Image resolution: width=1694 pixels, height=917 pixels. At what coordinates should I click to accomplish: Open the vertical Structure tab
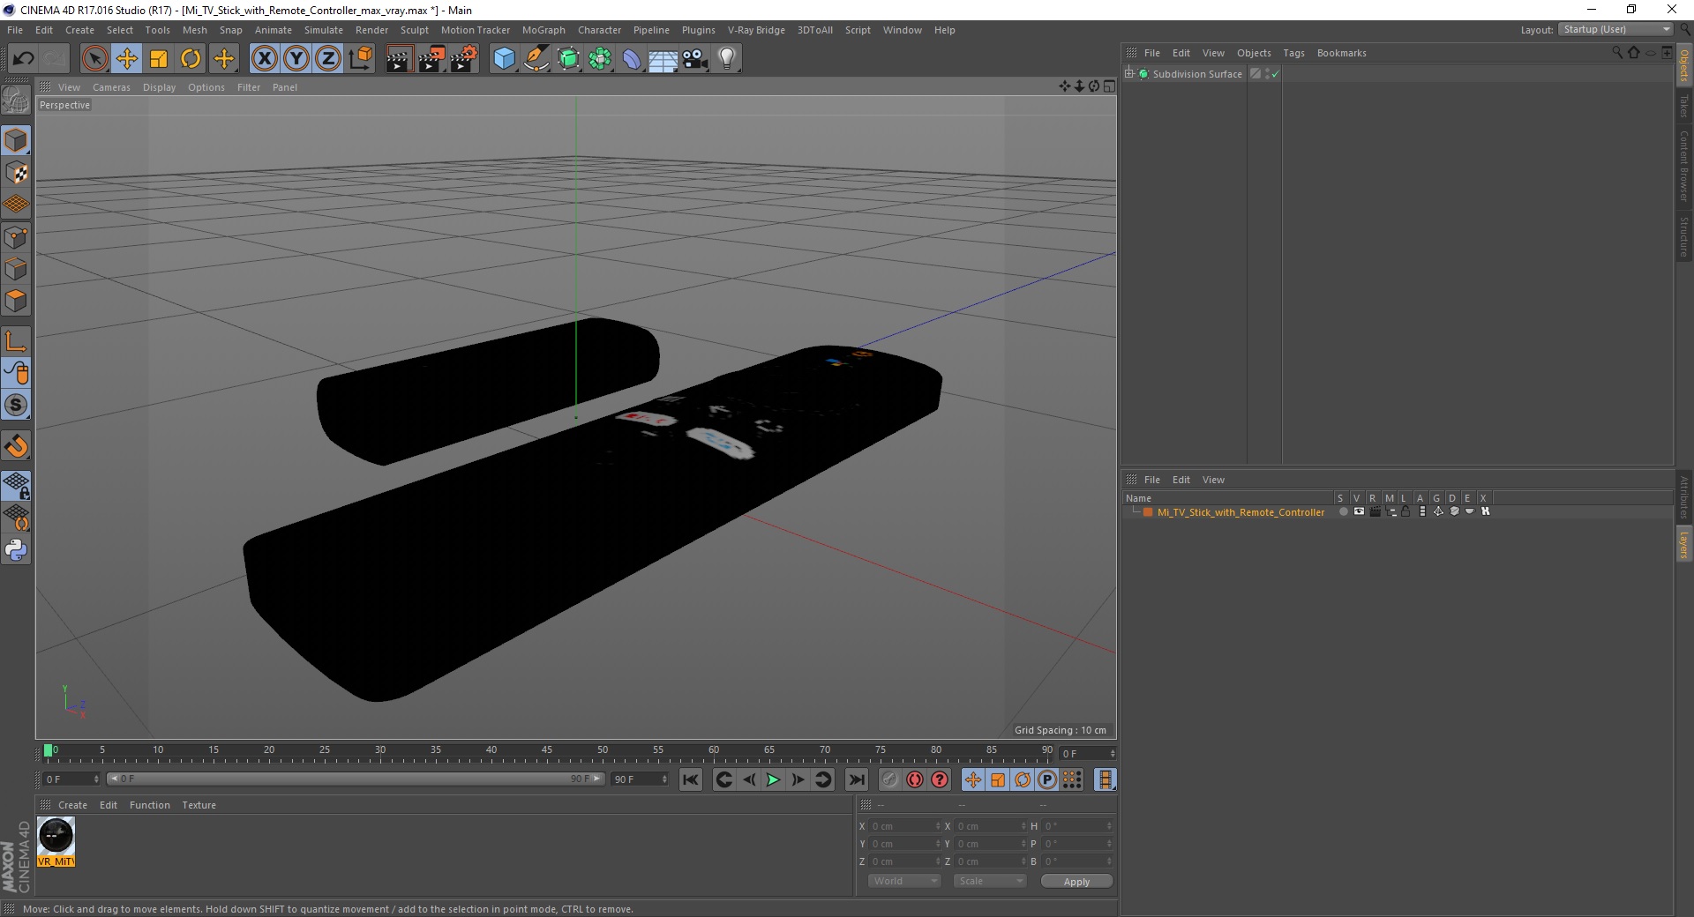click(x=1684, y=237)
